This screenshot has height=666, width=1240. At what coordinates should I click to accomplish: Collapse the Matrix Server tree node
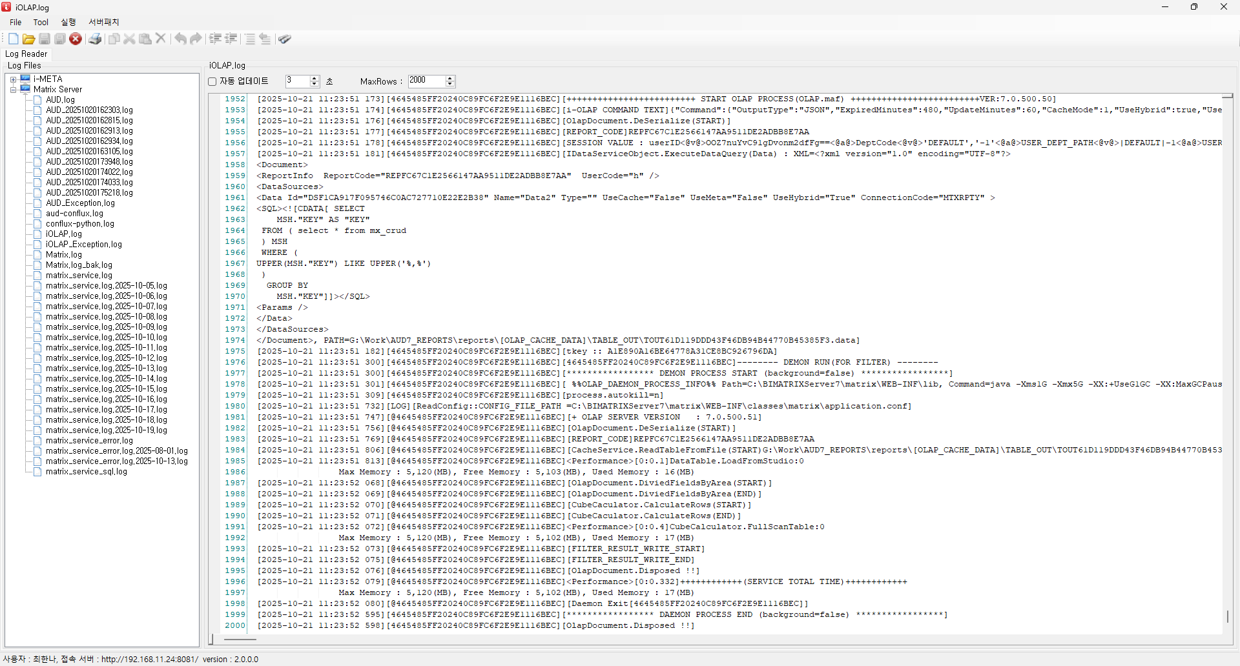13,90
